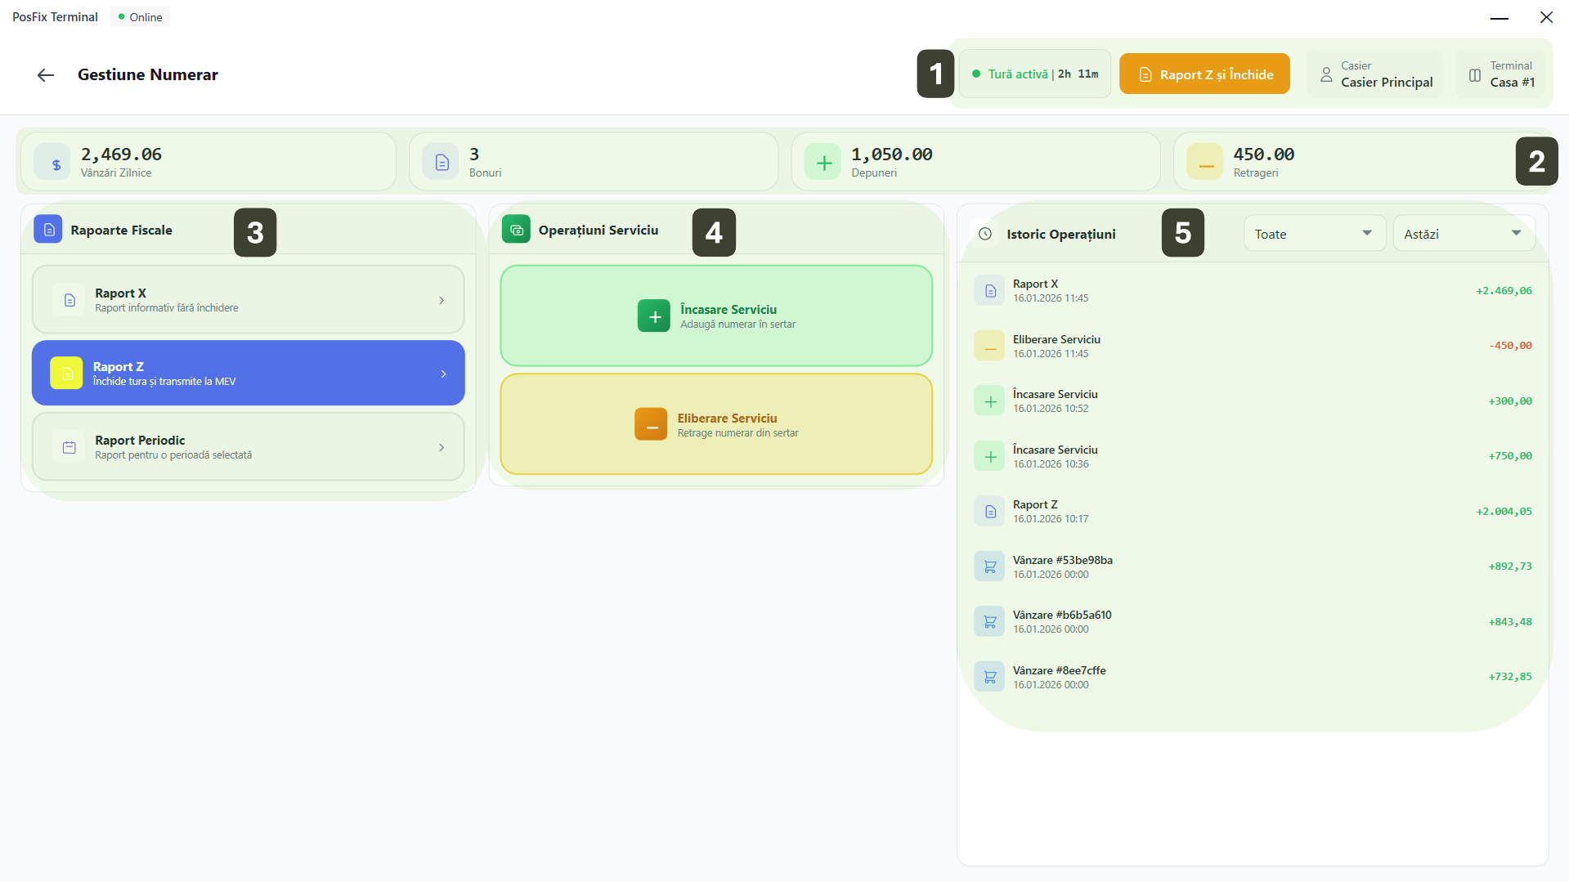Screen dimensions: 1569x882
Task: Click the clock icon beside Istoric Operațiuni
Action: [x=985, y=235]
